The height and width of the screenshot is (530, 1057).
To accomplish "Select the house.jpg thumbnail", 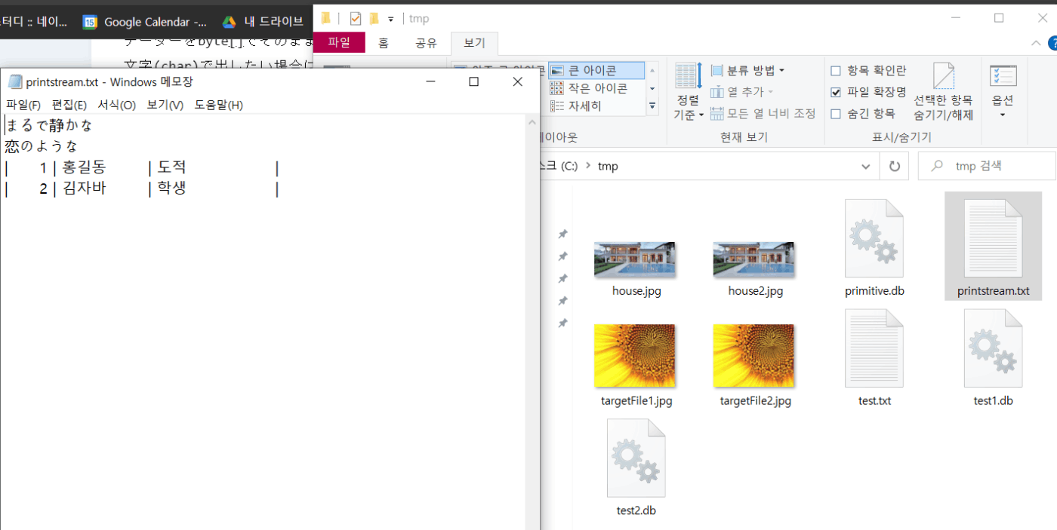I will pyautogui.click(x=636, y=260).
